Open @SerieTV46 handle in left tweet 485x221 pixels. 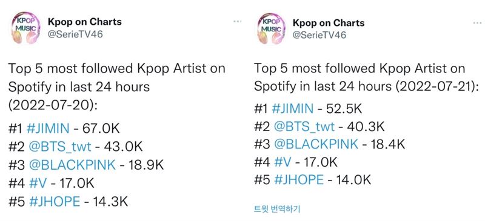[x=75, y=34]
